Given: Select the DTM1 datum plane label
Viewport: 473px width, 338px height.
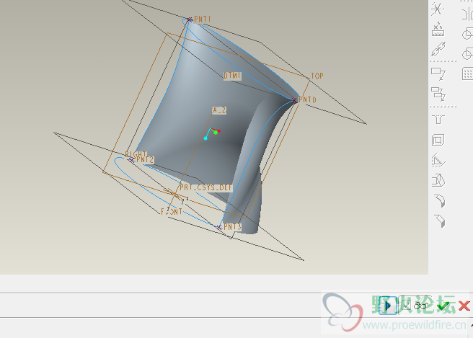Looking at the screenshot, I should [232, 76].
